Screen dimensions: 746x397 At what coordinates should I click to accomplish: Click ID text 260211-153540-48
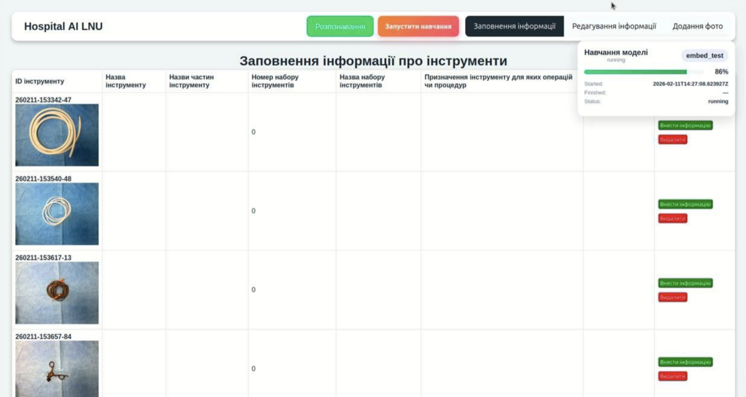(43, 179)
